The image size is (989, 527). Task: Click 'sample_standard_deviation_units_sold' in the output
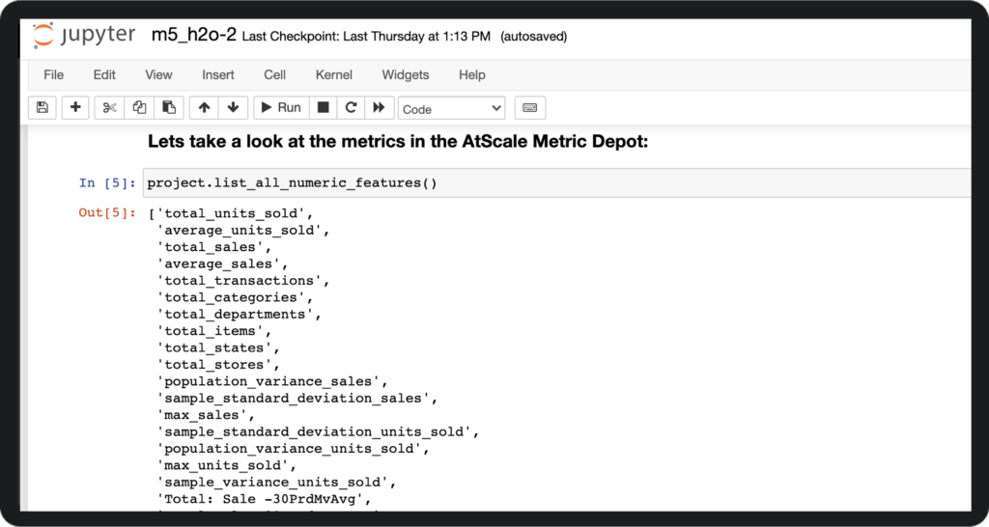coord(314,431)
